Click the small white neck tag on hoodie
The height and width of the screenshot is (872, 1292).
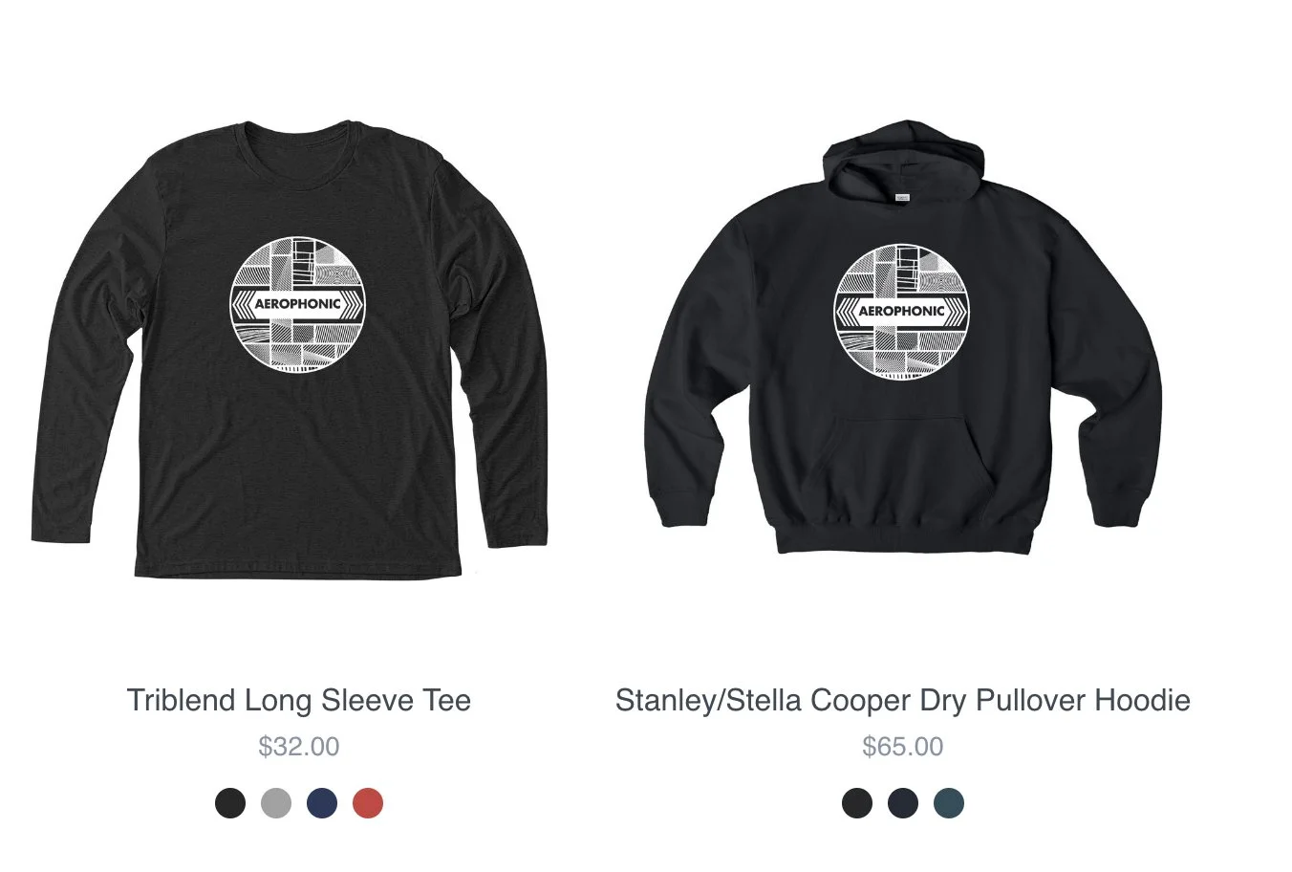902,197
